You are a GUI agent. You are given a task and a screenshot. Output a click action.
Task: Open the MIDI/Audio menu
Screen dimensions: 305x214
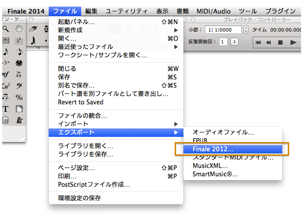[x=213, y=11]
